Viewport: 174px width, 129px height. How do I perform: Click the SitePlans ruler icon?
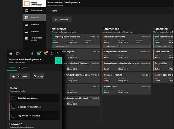click(x=27, y=25)
